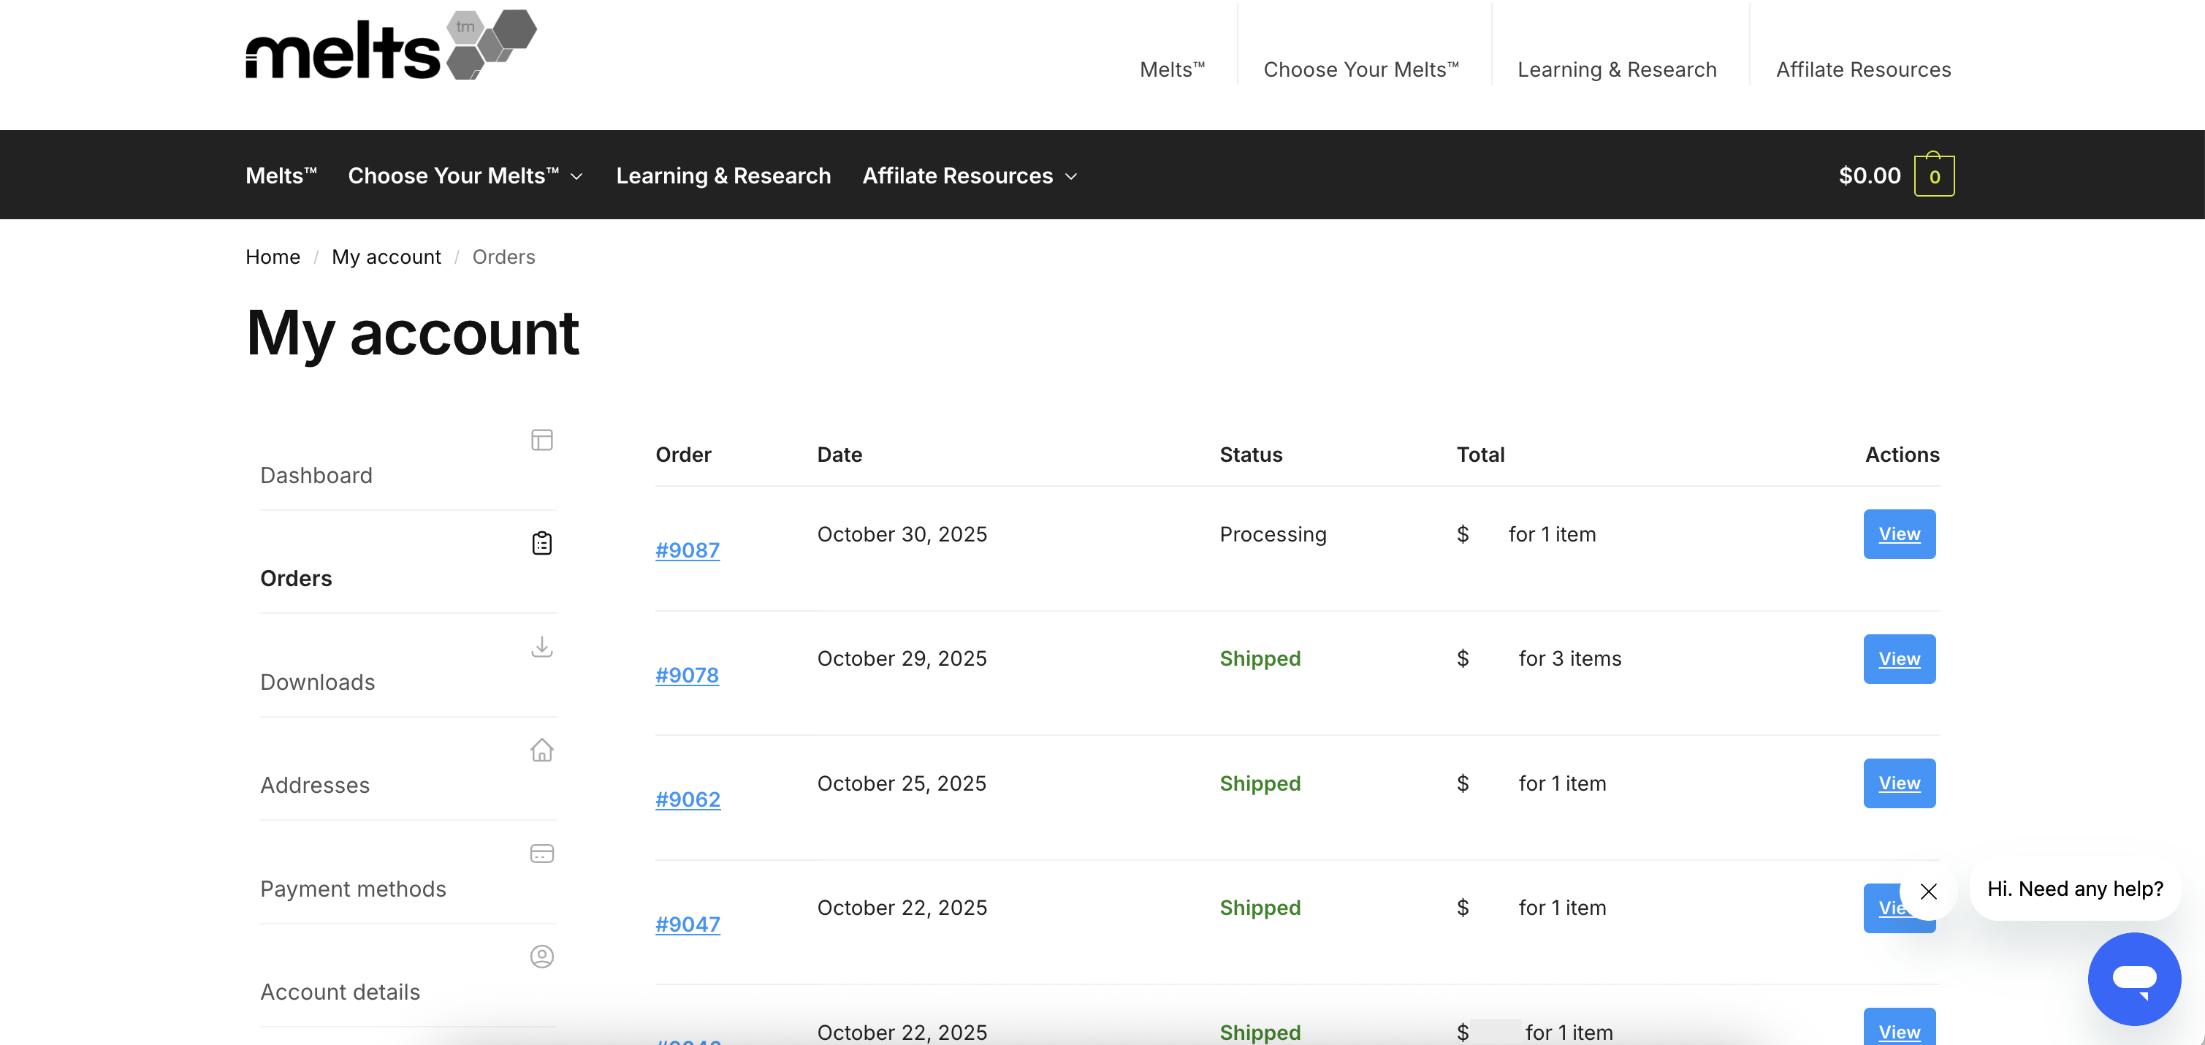Click the Account details user icon

(x=541, y=956)
